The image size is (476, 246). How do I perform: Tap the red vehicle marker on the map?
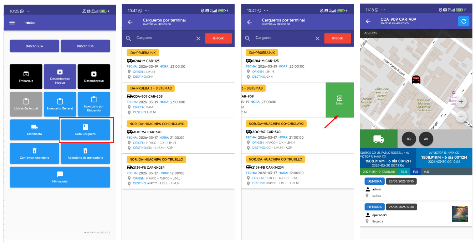(415, 79)
